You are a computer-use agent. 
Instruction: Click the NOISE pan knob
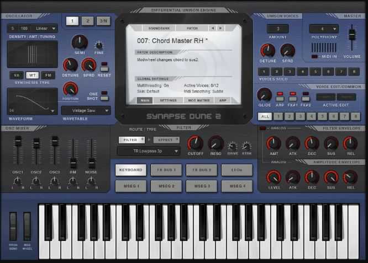91,181
